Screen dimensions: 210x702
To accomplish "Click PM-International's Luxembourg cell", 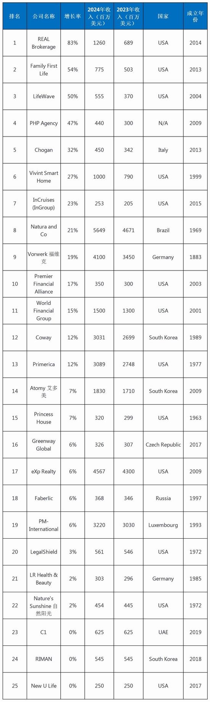I will [163, 525].
